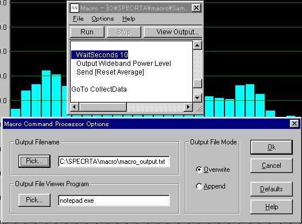Click Pick for Output Filename
Image resolution: width=302 pixels, height=224 pixels.
click(x=34, y=161)
